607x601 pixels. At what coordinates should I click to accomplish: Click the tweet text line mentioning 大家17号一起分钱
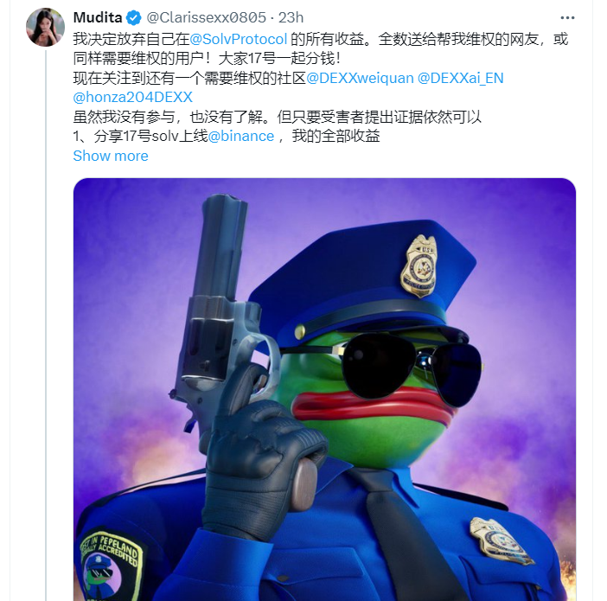pyautogui.click(x=208, y=59)
